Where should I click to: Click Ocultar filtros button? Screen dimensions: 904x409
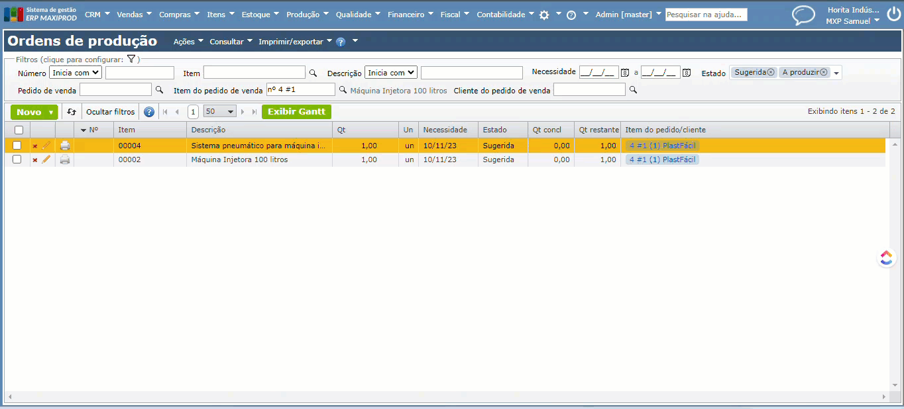[x=110, y=112]
